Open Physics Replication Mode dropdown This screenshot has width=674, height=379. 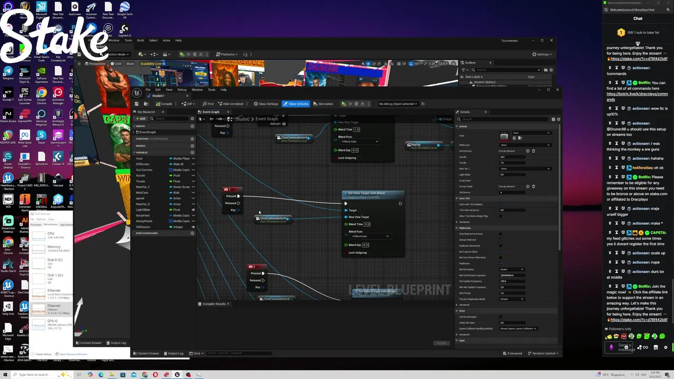click(x=512, y=299)
